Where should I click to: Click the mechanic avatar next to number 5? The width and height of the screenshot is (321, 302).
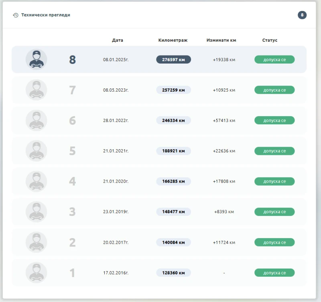point(36,151)
